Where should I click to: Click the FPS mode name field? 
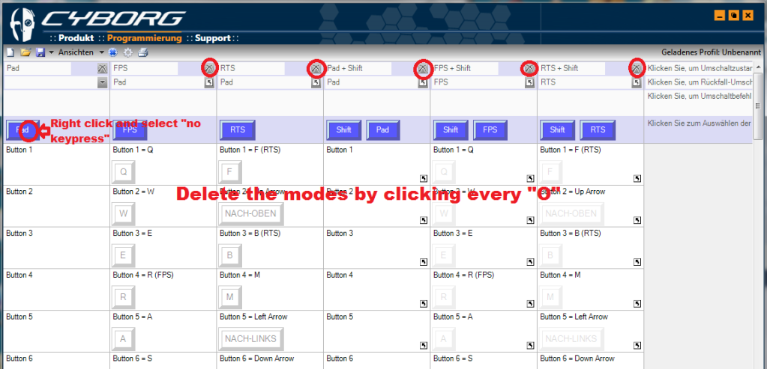[144, 69]
